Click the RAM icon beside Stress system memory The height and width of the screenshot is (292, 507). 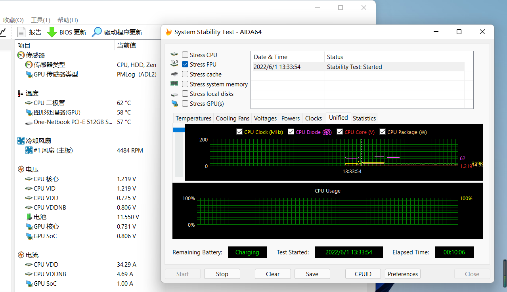[174, 84]
